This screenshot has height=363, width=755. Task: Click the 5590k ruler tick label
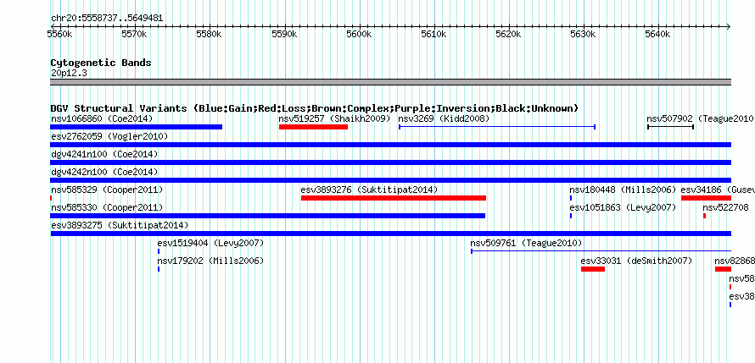point(284,35)
